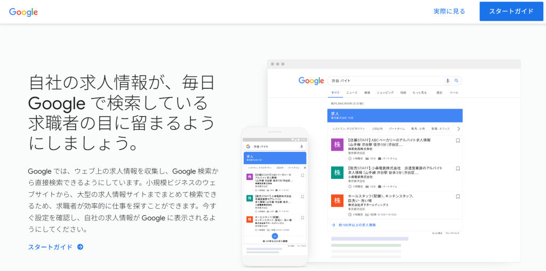
Task: Expand the phone job list with the blue down-arrow button
Action: [x=275, y=235]
